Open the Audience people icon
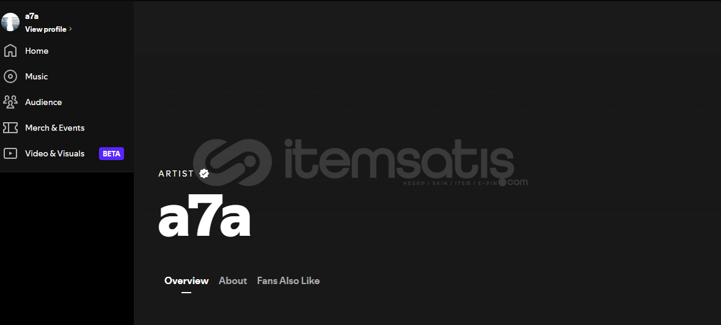Screen dimensions: 721x325 tap(10, 102)
